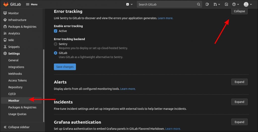Click the Packages & Registries sidebar icon
This screenshot has width=258, height=132.
pos(5,27)
